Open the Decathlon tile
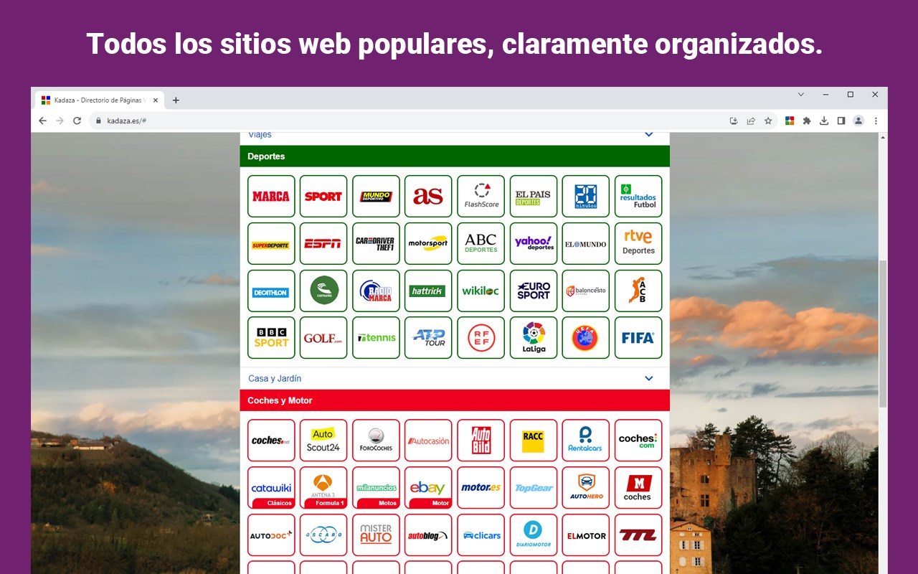This screenshot has width=918, height=574. pyautogui.click(x=271, y=291)
